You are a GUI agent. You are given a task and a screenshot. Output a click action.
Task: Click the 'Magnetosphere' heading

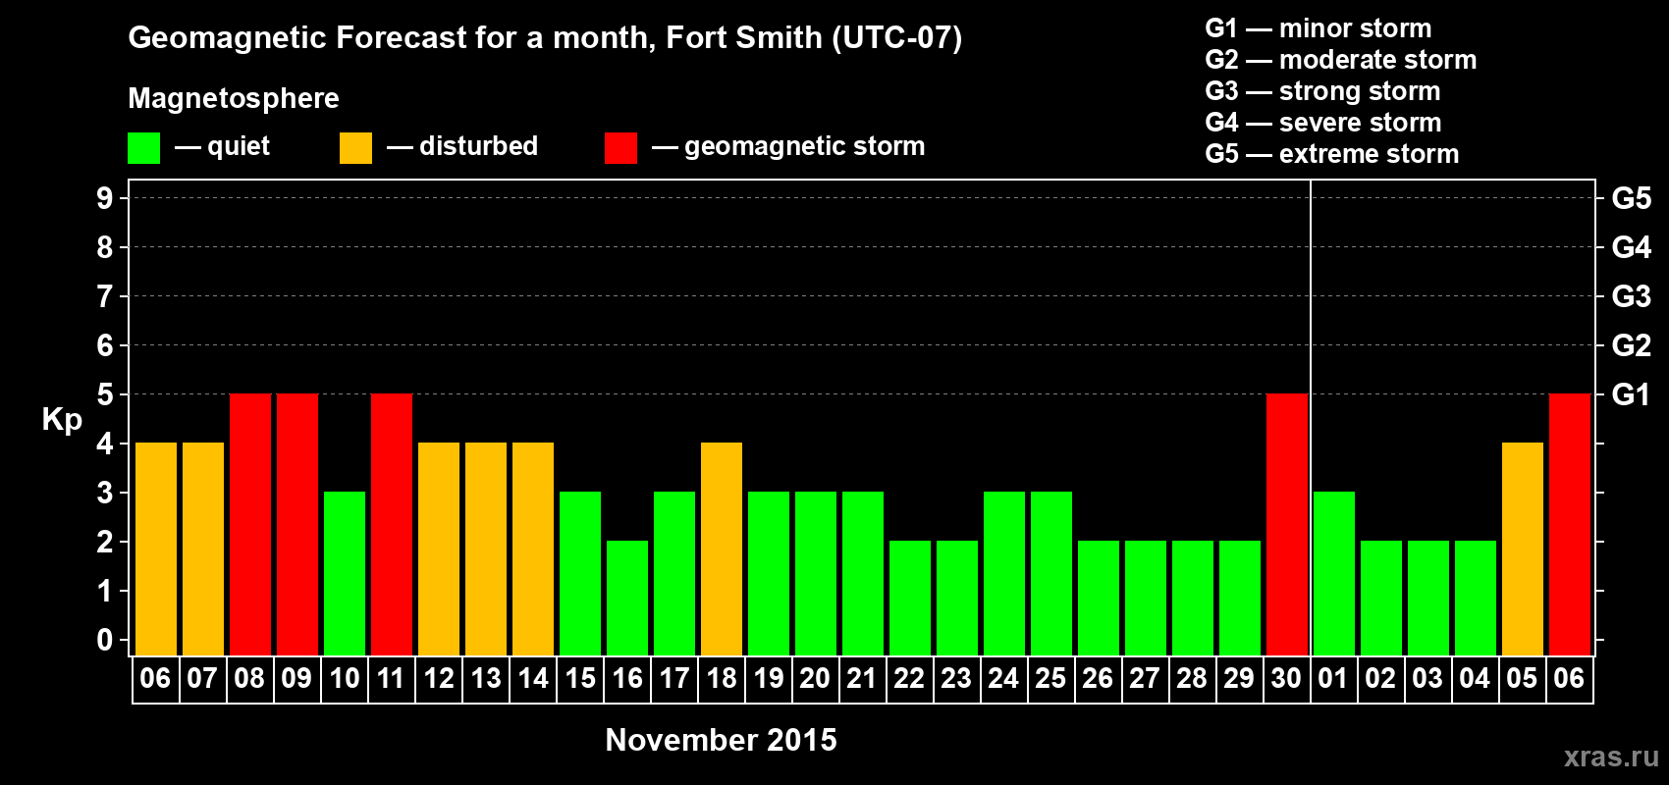pyautogui.click(x=234, y=98)
